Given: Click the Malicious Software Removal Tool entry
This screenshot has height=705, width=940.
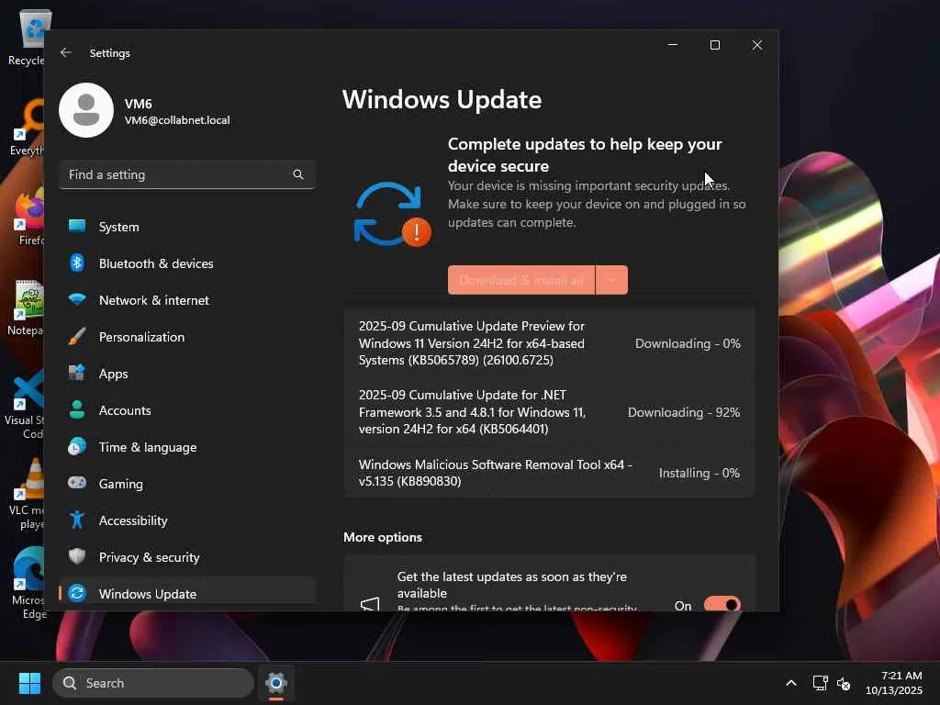Looking at the screenshot, I should [x=549, y=473].
